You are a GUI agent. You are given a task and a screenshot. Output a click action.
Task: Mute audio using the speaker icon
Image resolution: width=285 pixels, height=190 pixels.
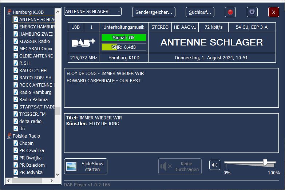(x=215, y=165)
